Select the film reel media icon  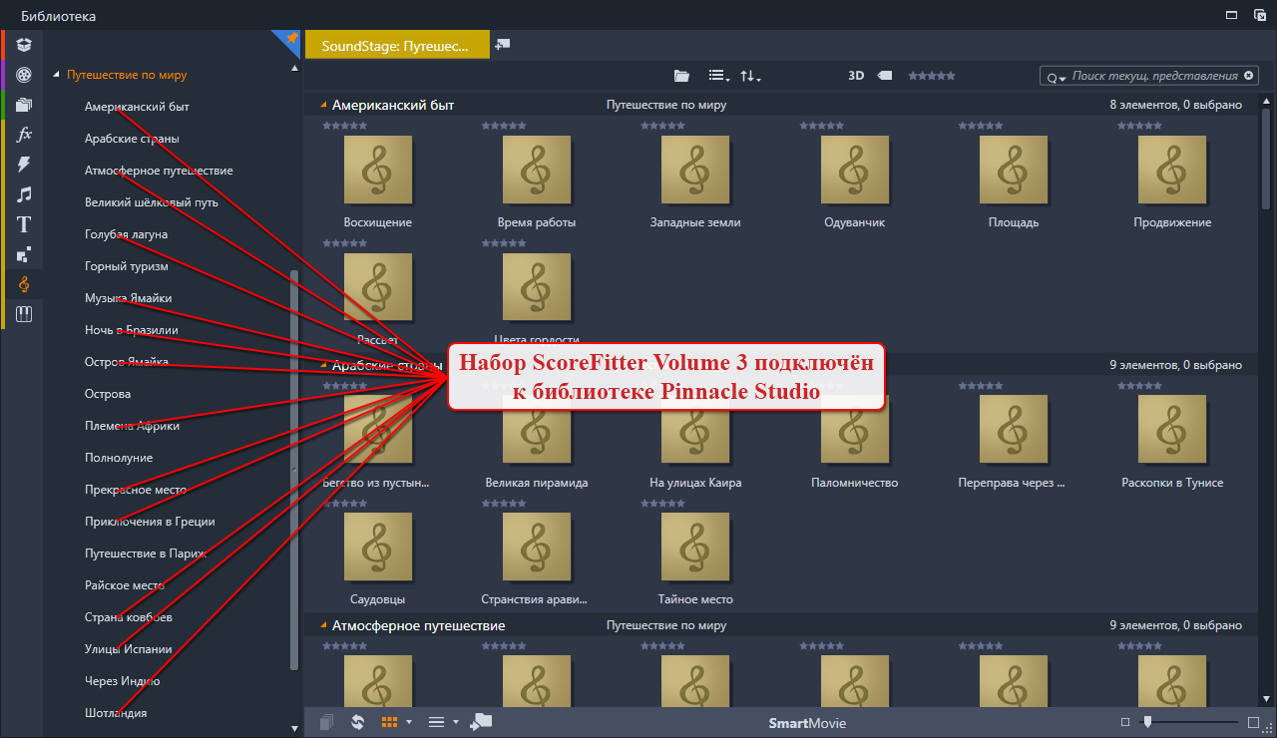pos(24,75)
